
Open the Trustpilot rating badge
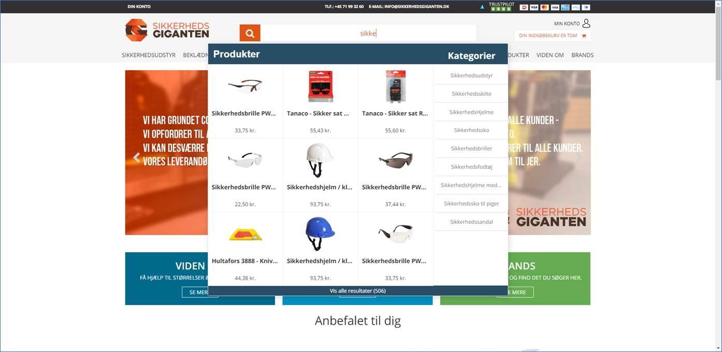501,7
